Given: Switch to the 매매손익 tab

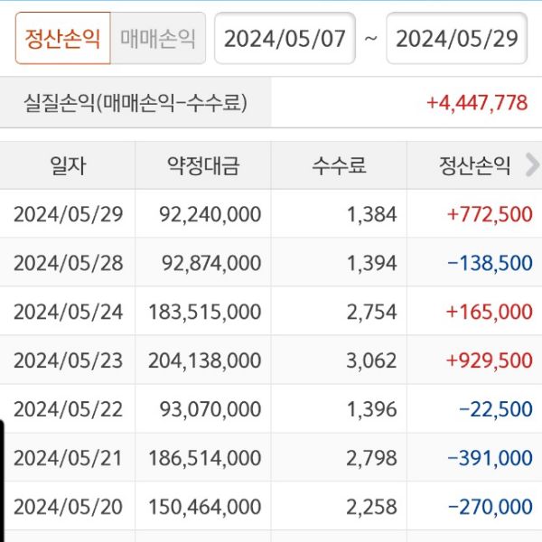Looking at the screenshot, I should pos(157,38).
